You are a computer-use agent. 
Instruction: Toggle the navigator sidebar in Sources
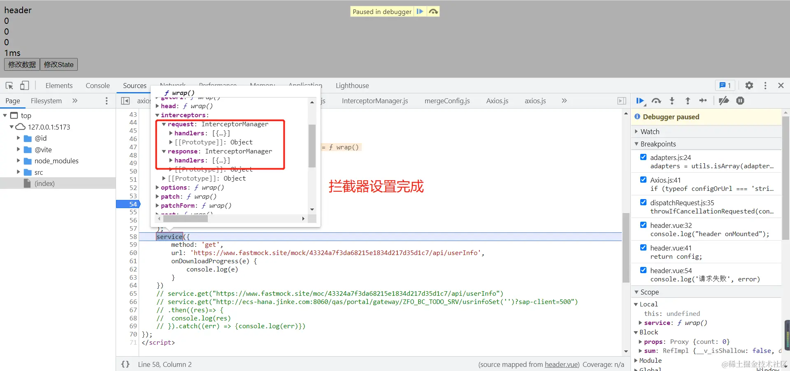click(x=125, y=101)
